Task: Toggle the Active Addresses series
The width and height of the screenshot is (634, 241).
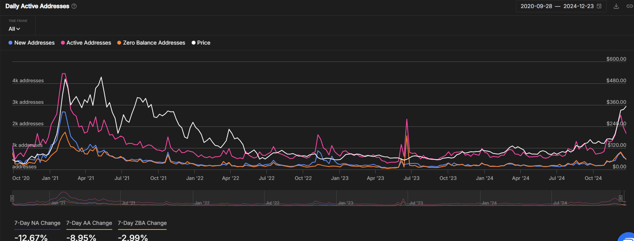Action: (x=86, y=43)
